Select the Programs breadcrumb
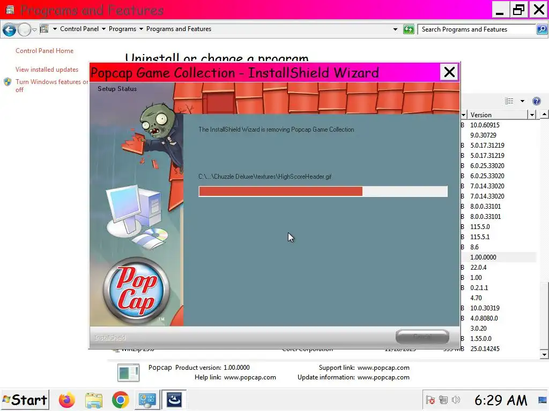The height and width of the screenshot is (411, 549). click(x=122, y=29)
